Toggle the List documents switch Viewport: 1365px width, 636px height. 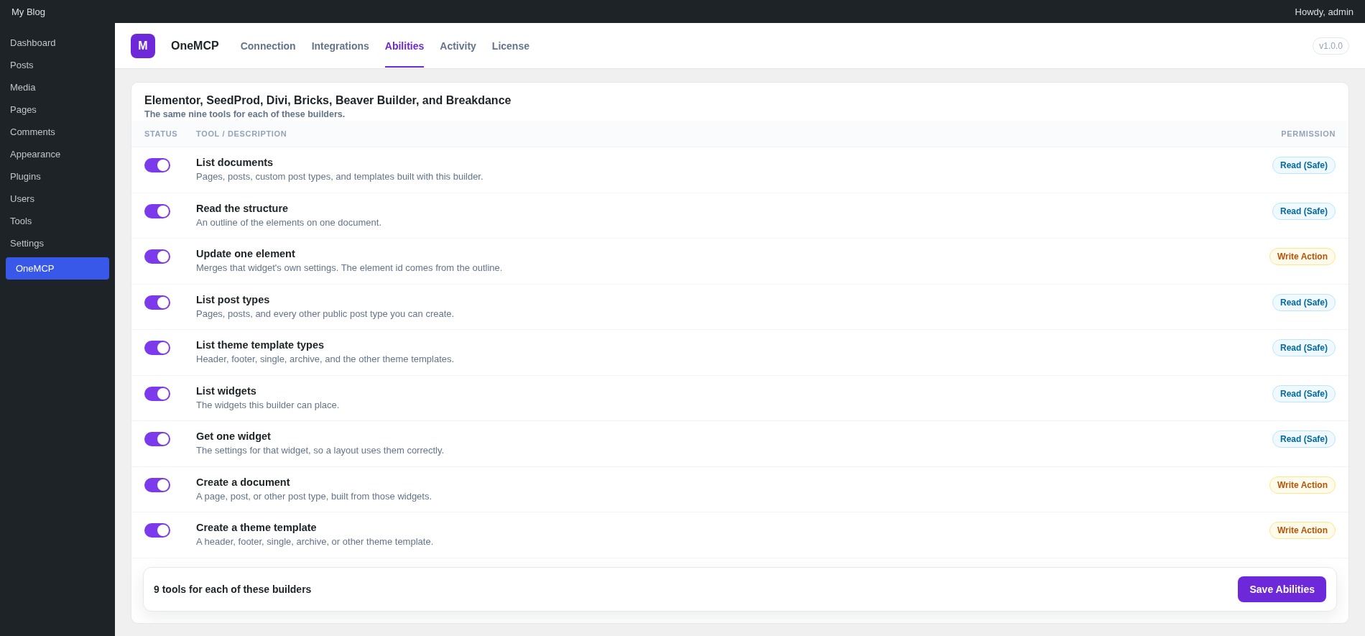point(157,165)
